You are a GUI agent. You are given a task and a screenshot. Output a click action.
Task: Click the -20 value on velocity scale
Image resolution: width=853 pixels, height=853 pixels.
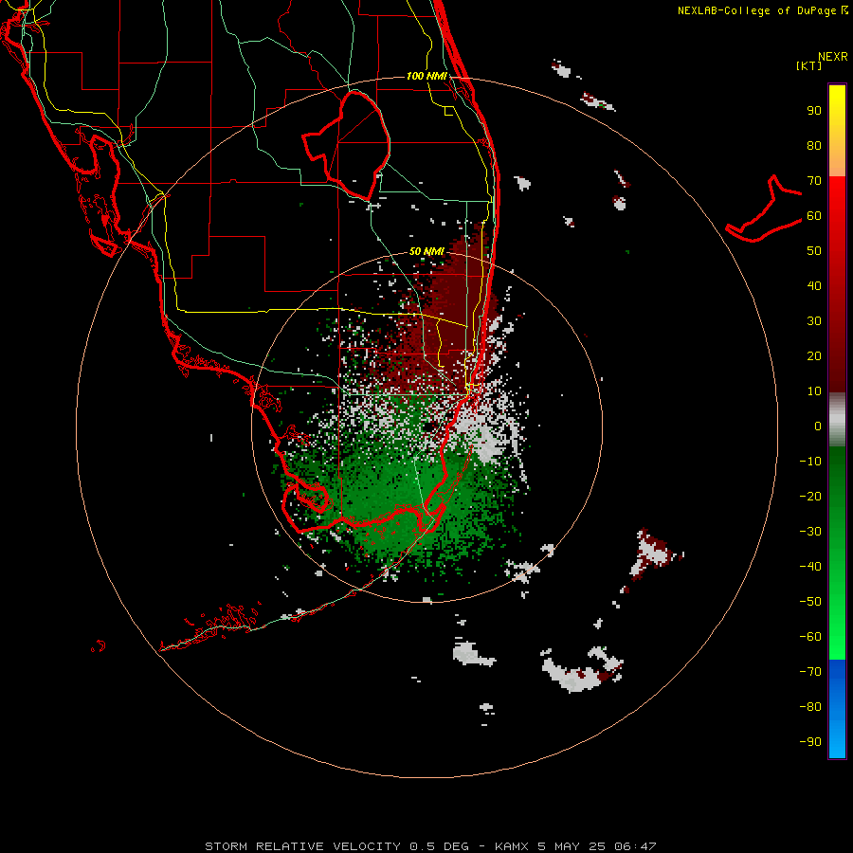click(810, 497)
